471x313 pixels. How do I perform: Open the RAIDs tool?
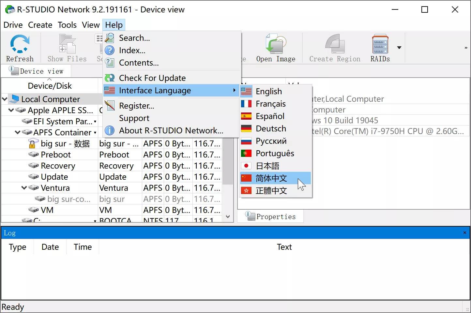point(380,46)
